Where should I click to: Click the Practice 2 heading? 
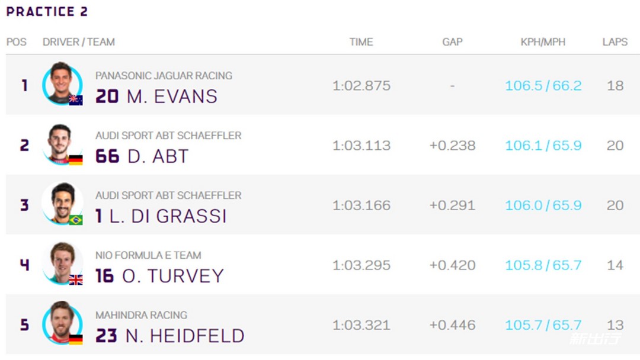47,11
